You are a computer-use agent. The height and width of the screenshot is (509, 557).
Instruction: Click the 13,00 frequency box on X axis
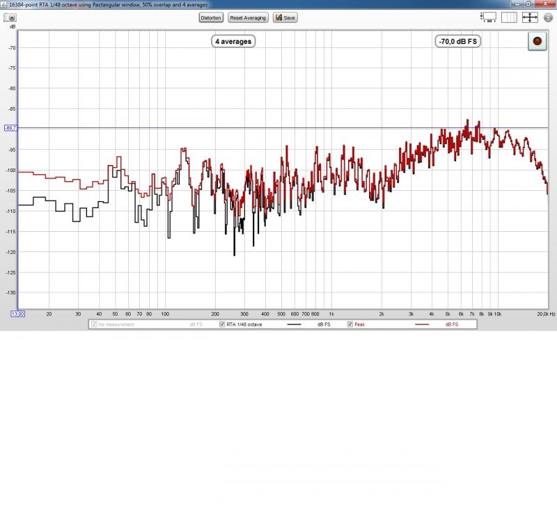point(18,314)
